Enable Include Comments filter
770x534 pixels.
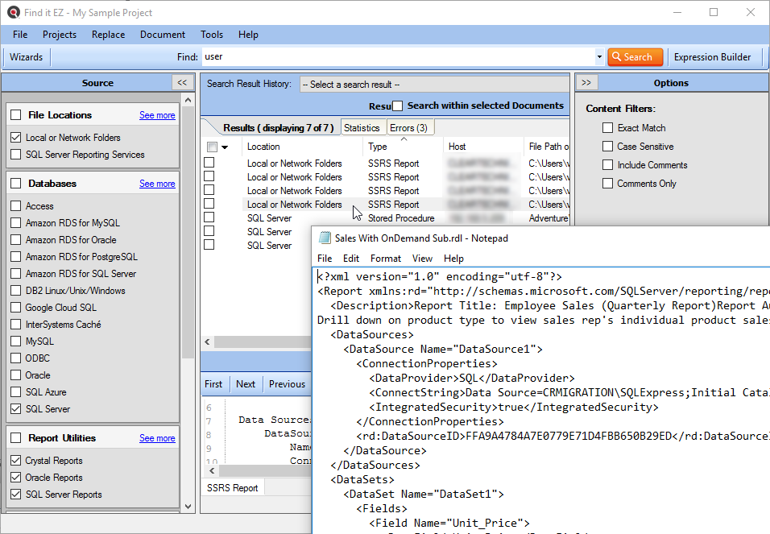(x=607, y=164)
